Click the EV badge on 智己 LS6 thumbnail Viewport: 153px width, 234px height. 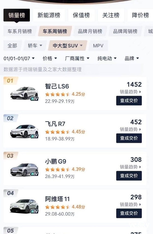[35, 99]
